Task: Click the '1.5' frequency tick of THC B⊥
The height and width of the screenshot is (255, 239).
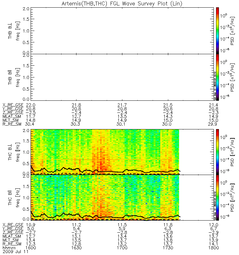Action: (26, 141)
